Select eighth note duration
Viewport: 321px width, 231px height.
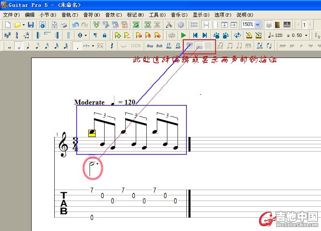pyautogui.click(x=37, y=46)
